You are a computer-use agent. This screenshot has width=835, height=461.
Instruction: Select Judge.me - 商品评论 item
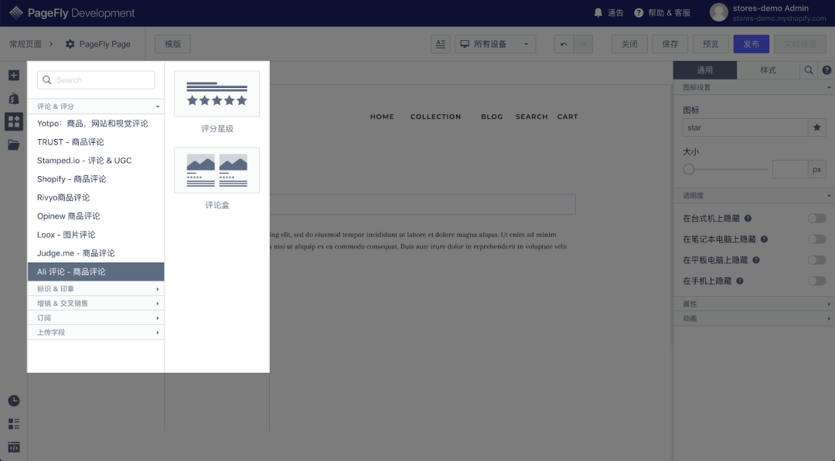pyautogui.click(x=96, y=253)
